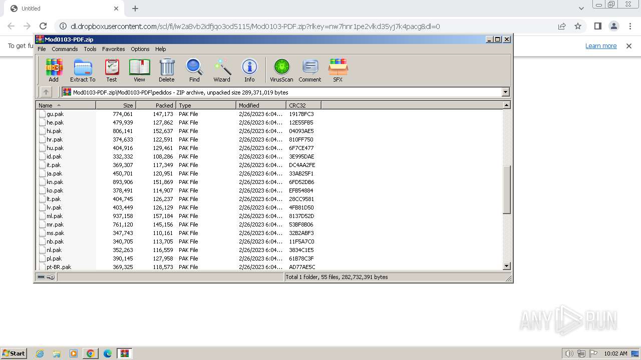This screenshot has width=641, height=360.
Task: Click the volume tray icon
Action: (x=569, y=353)
